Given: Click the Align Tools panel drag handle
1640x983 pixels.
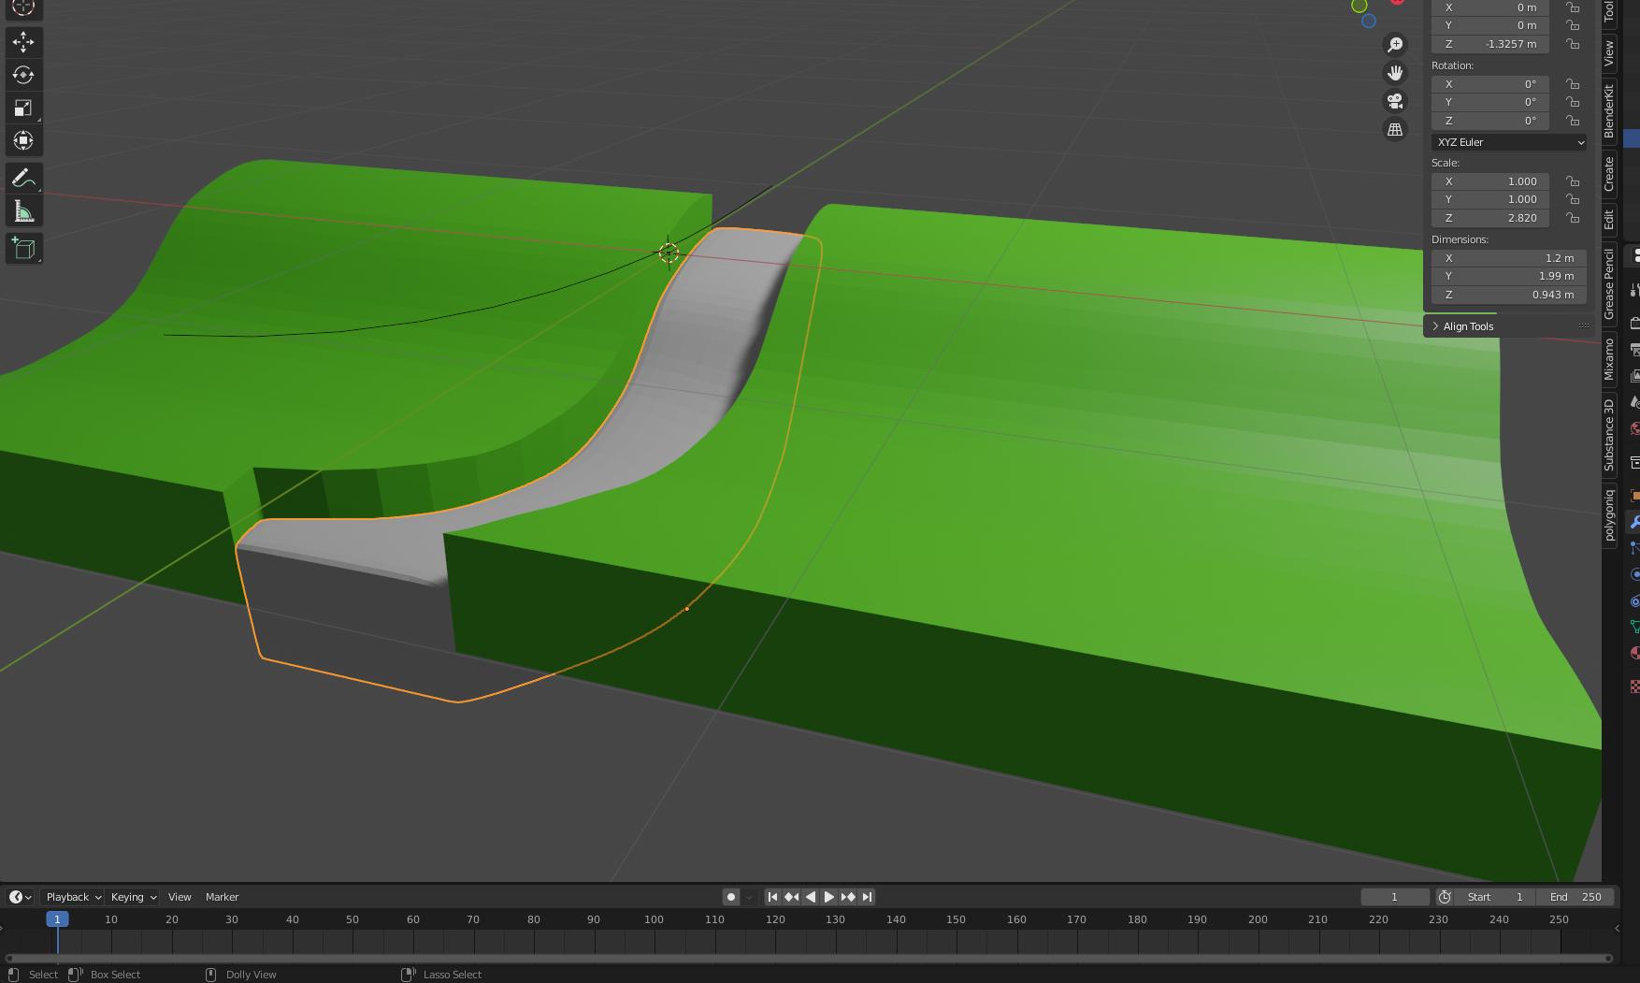Looking at the screenshot, I should (1584, 326).
